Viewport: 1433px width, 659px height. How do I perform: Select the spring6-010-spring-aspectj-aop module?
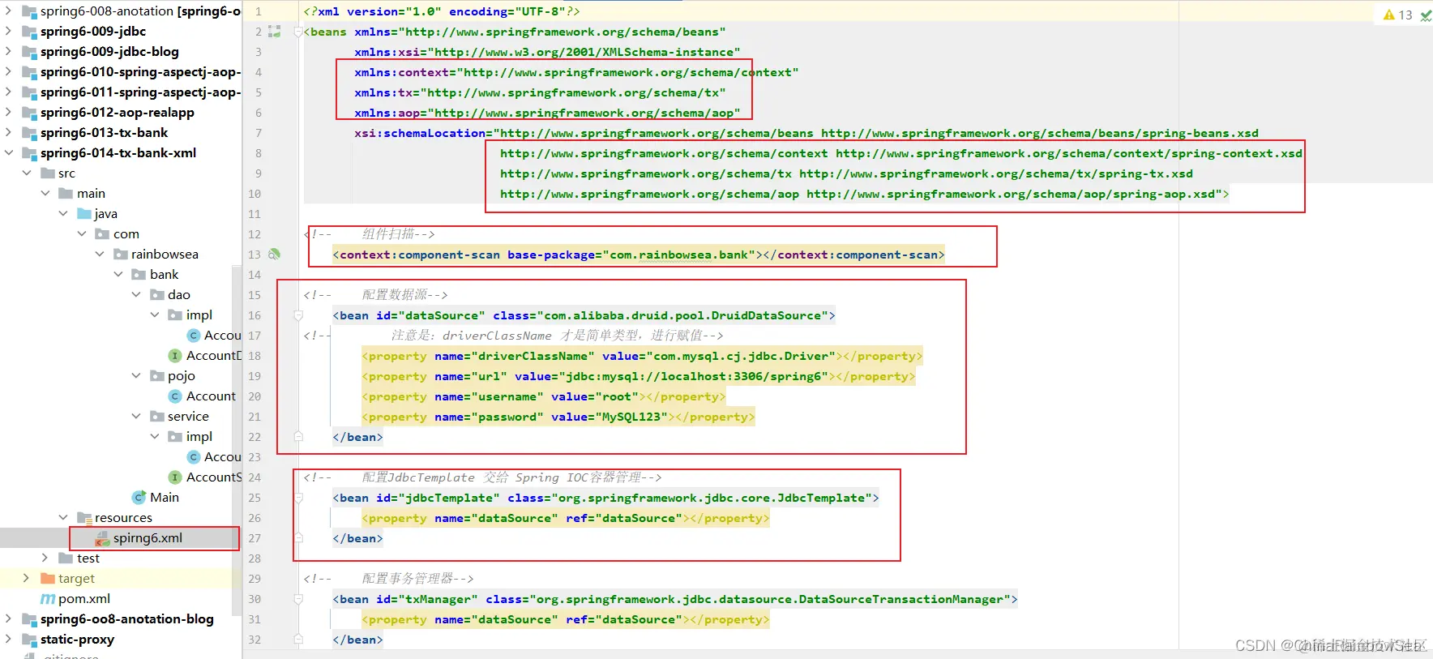click(x=141, y=71)
